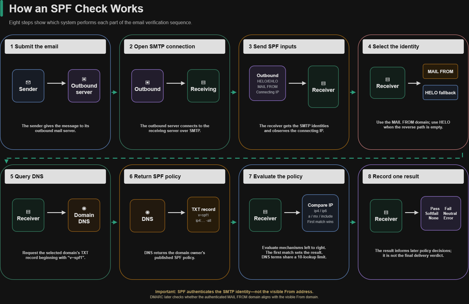Click the Outbound node in step 2
469x304 pixels.
(147, 86)
